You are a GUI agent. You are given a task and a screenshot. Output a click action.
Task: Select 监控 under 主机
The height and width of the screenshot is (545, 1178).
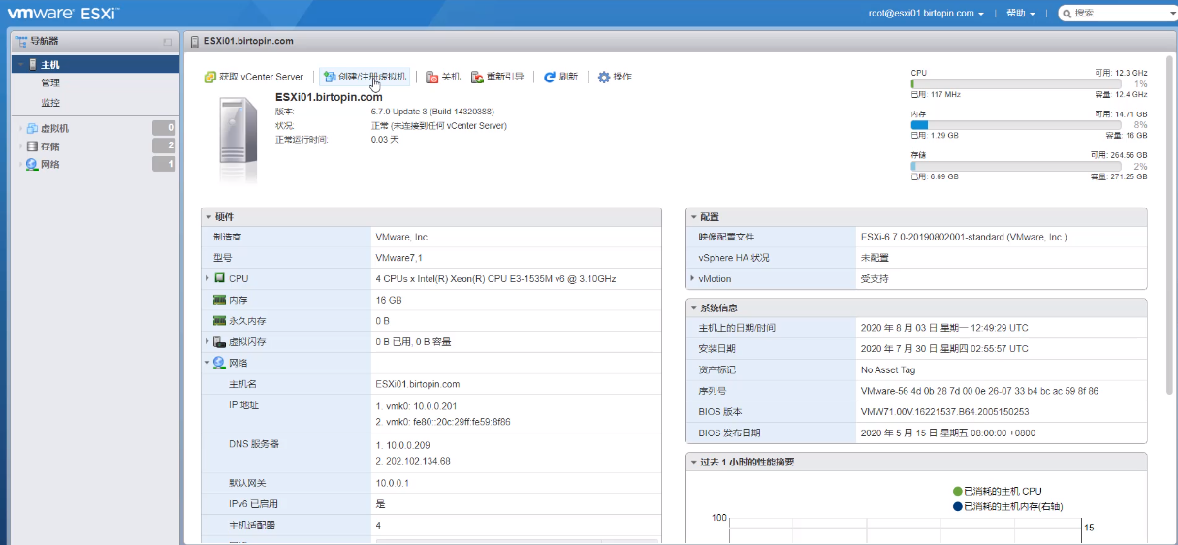coord(50,102)
